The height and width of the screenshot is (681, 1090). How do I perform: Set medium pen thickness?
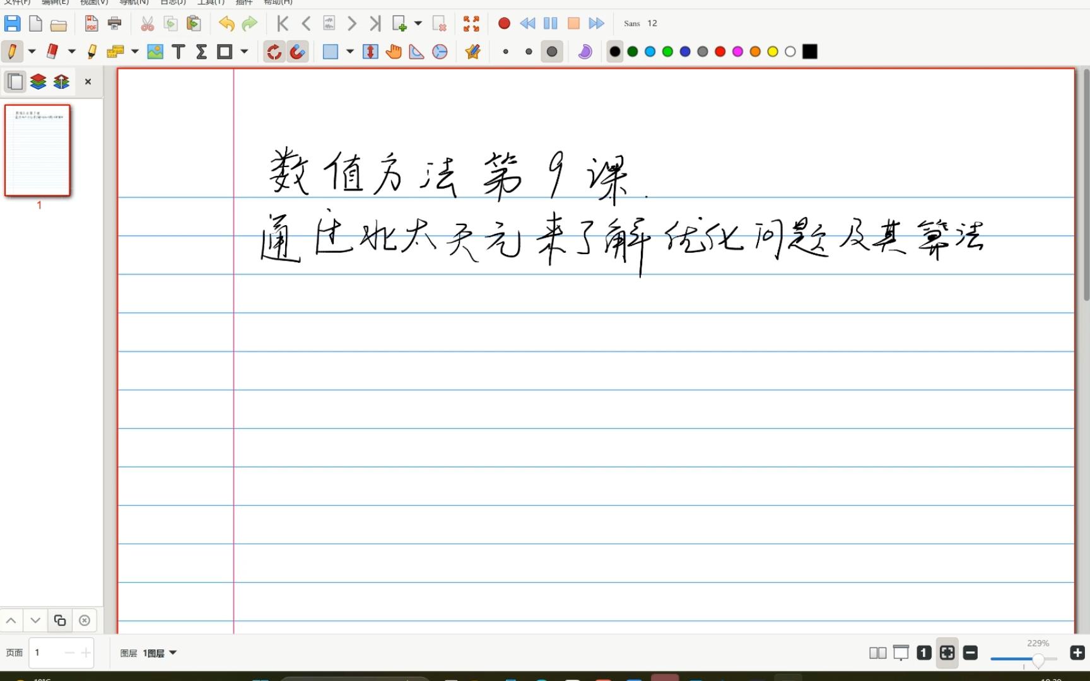click(x=529, y=52)
